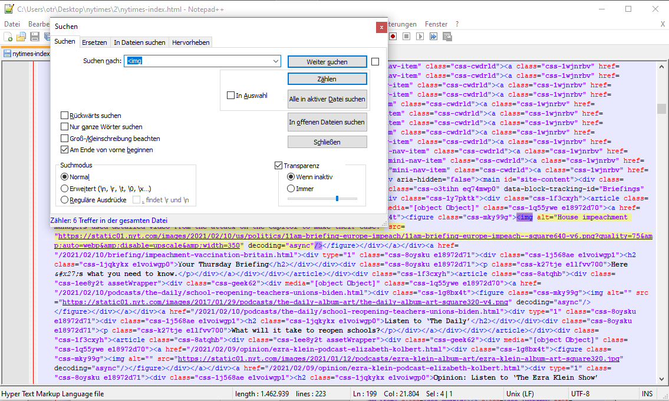The height and width of the screenshot is (401, 669).
Task: Click the scroll up arrow of editor
Action: point(661,67)
